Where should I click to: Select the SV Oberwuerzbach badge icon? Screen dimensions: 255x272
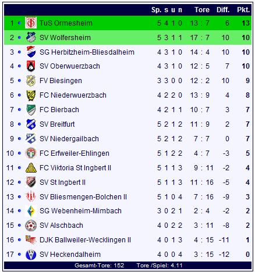31,66
